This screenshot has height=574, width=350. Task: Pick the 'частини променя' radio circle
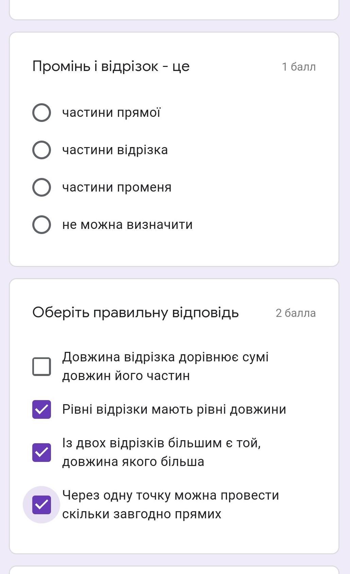click(x=41, y=187)
